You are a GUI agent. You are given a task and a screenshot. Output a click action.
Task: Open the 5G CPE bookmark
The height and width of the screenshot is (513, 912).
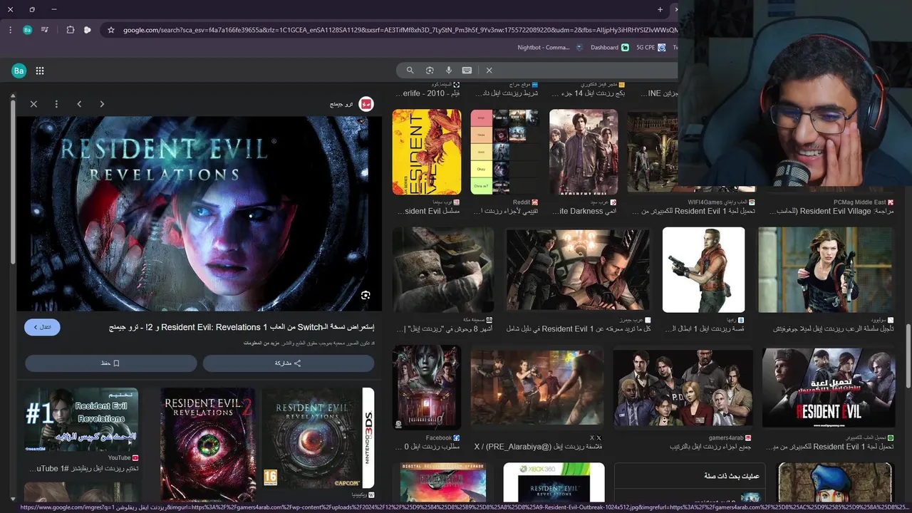pos(651,47)
